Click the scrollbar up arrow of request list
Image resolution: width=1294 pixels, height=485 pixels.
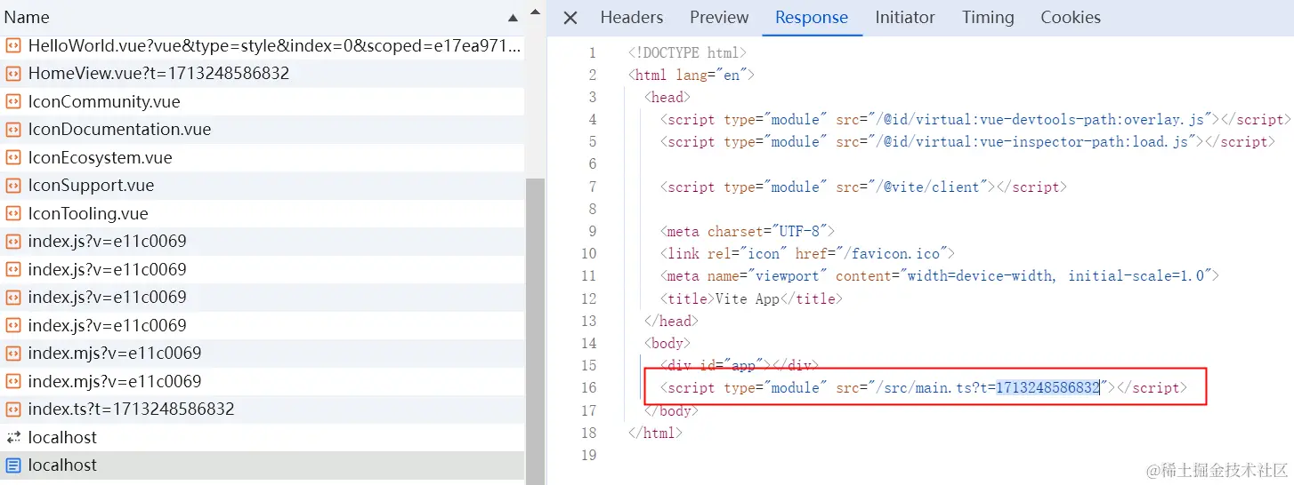[x=534, y=12]
